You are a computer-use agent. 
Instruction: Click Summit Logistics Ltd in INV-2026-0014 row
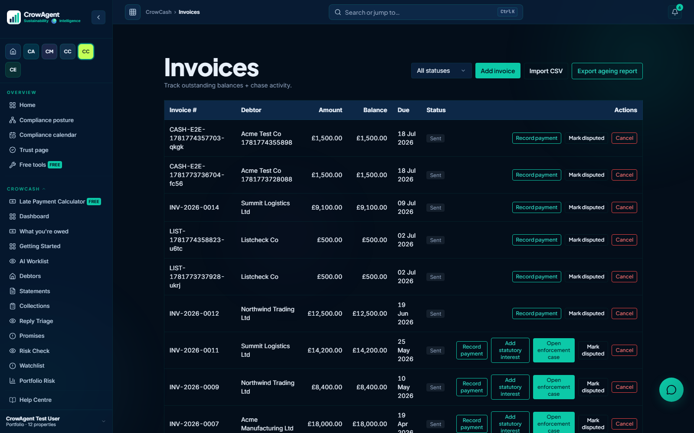pyautogui.click(x=265, y=207)
